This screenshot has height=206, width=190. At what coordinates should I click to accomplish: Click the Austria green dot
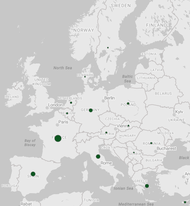pyautogui.click(x=106, y=133)
